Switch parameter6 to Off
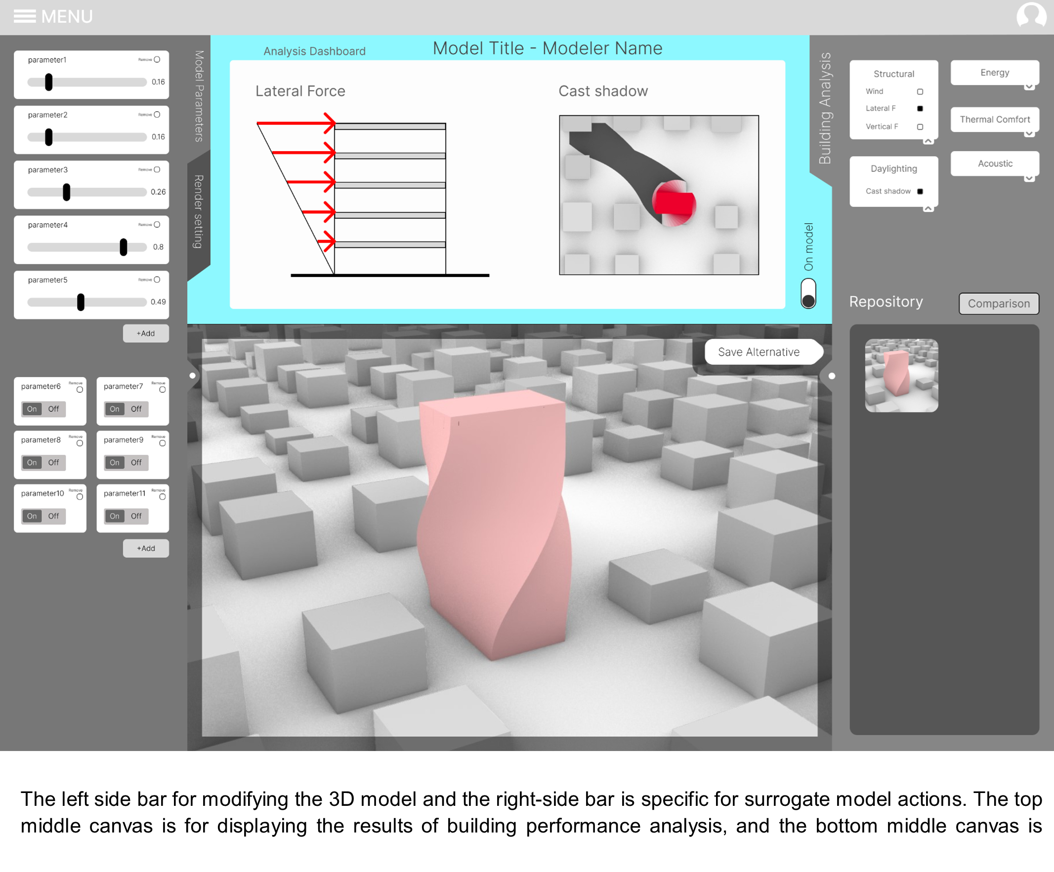 click(x=54, y=409)
